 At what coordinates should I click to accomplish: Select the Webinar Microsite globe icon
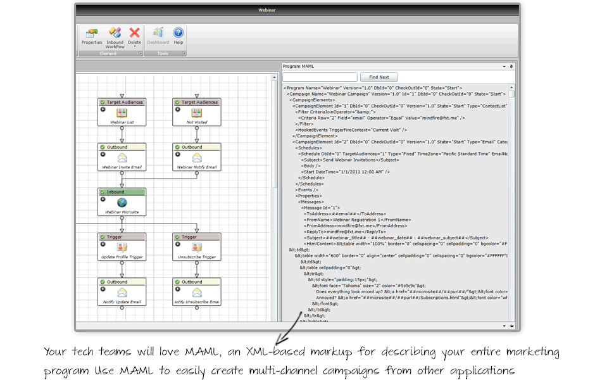(122, 203)
